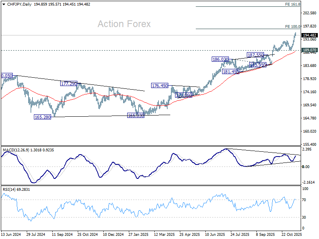Image resolution: width=319 pixels, height=239 pixels.
Task: Click the 176.450 price annotation
Action: click(159, 86)
